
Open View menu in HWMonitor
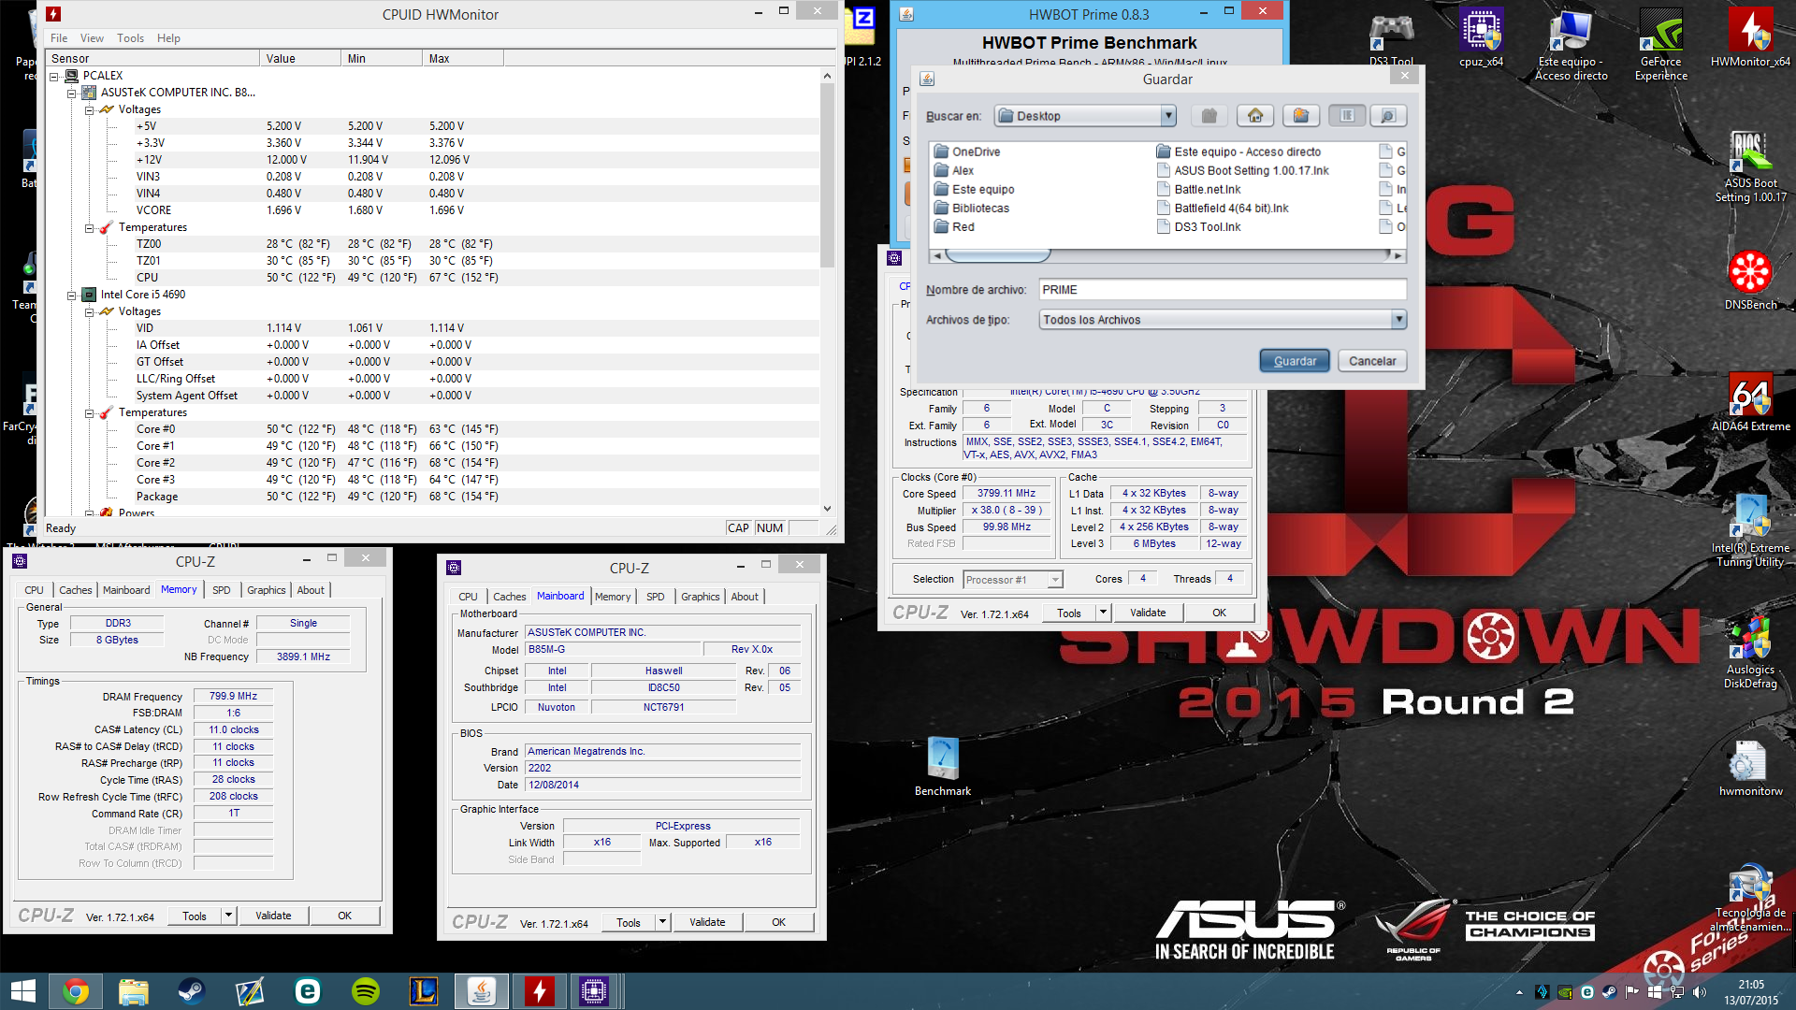click(x=92, y=38)
